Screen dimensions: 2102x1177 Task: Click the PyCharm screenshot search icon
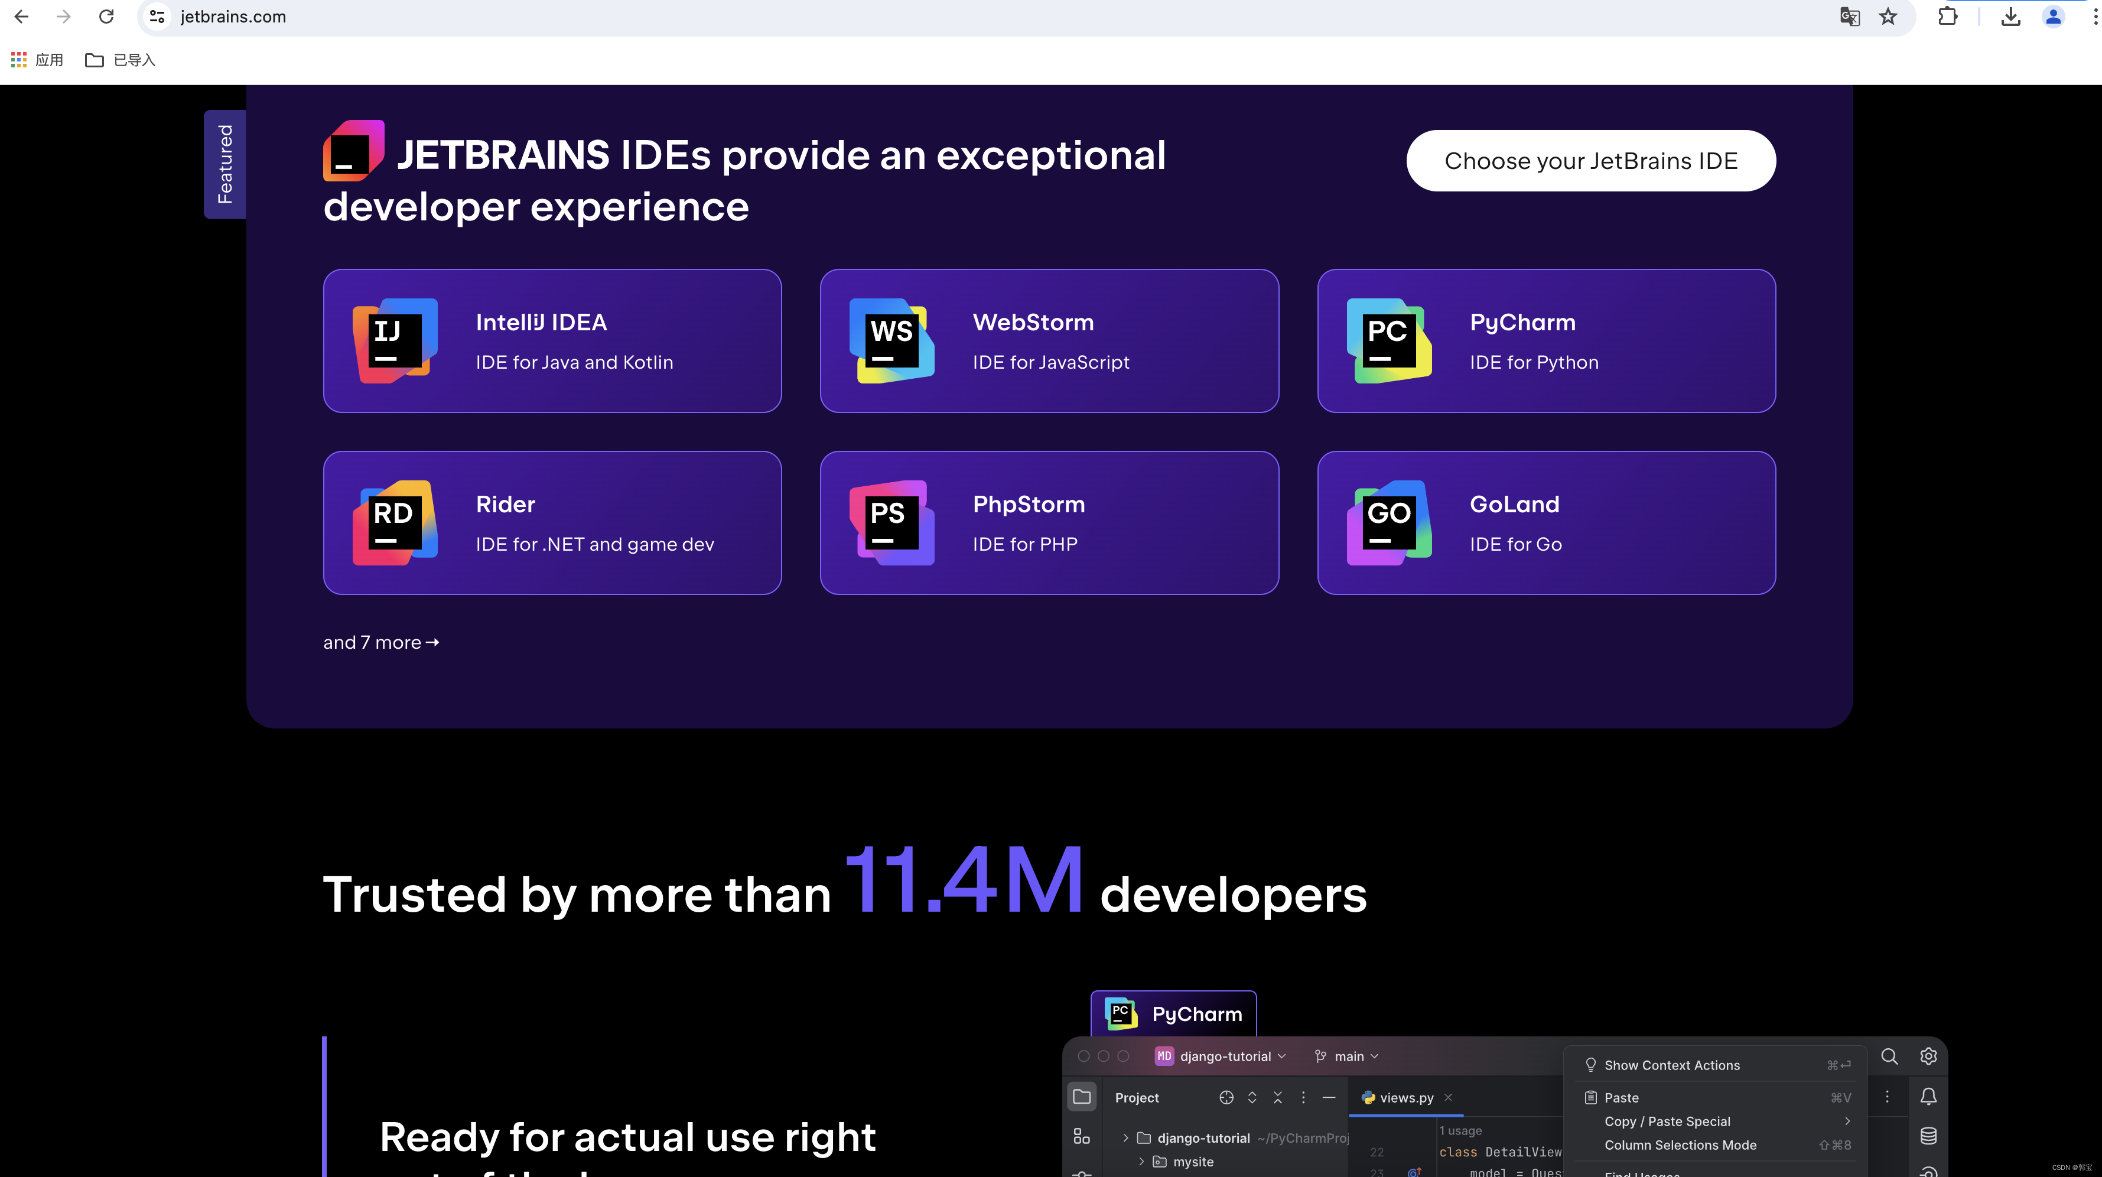coord(1889,1056)
